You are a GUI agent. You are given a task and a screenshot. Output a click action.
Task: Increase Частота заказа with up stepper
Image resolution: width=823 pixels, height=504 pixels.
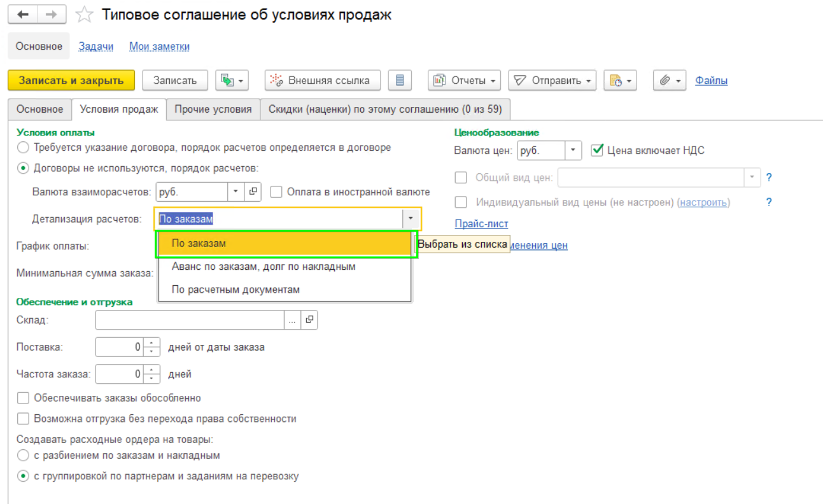pos(151,370)
